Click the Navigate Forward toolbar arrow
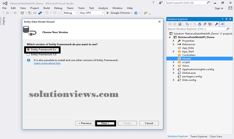Image resolution: width=234 pixels, height=139 pixels. tap(15, 13)
